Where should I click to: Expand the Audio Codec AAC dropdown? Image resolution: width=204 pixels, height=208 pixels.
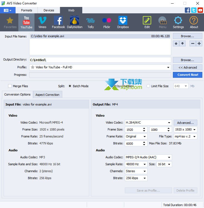tap(169, 157)
